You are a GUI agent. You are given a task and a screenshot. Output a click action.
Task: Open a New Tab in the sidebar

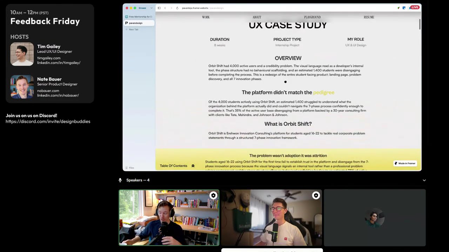[x=132, y=29]
